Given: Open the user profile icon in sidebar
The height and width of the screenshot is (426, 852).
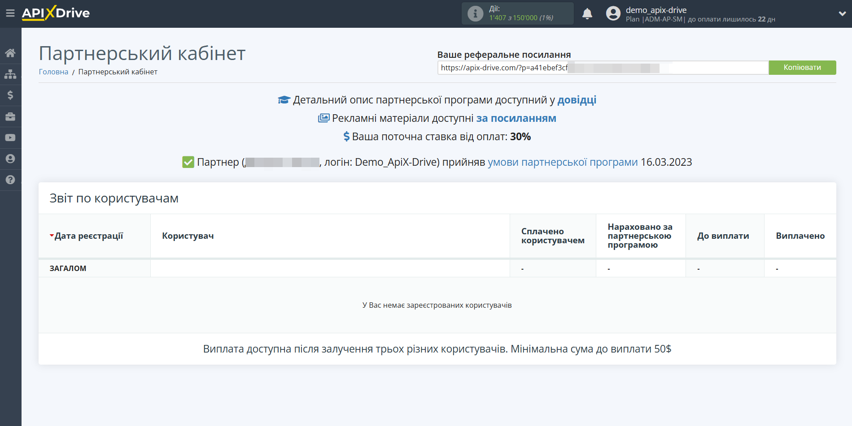Looking at the screenshot, I should click(x=10, y=159).
